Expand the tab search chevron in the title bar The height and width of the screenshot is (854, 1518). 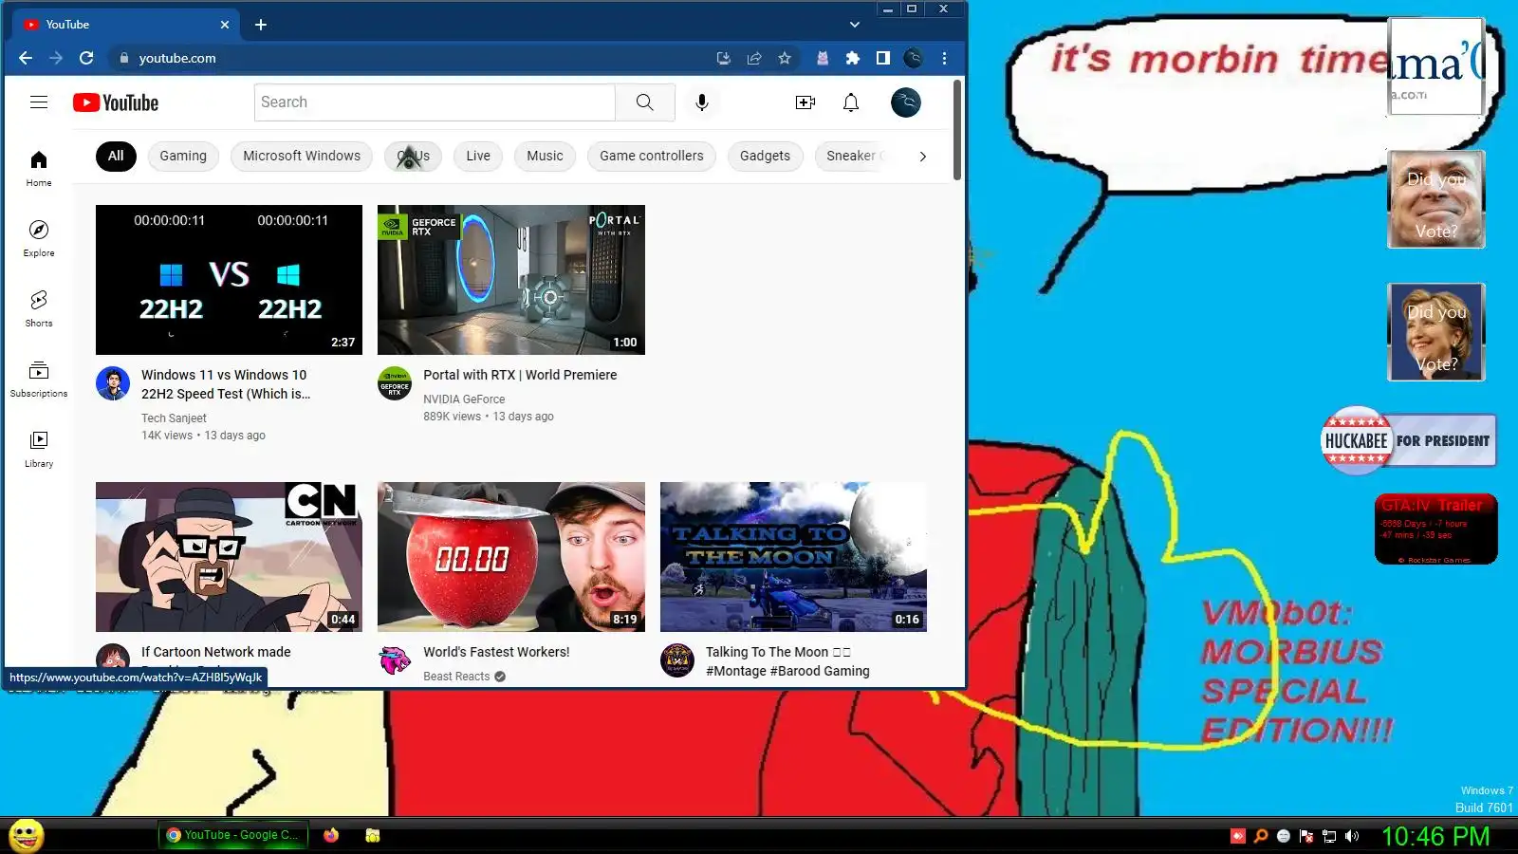855,25
